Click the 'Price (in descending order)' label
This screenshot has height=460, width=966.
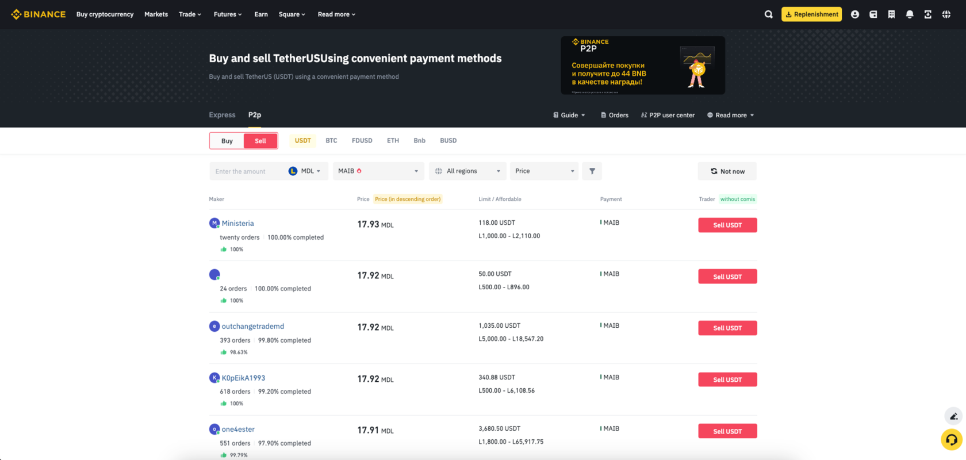408,199
